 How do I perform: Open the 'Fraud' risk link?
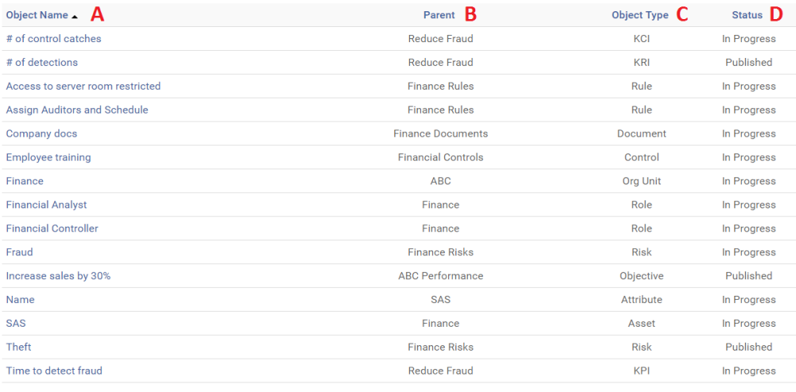(19, 252)
